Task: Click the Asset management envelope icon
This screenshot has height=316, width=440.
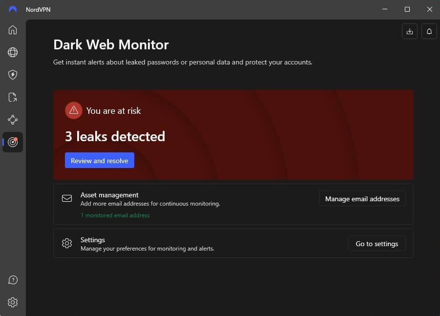Action: 67,198
